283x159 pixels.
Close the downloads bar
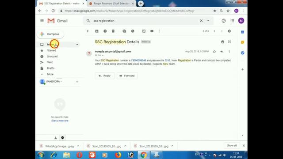pos(244,145)
